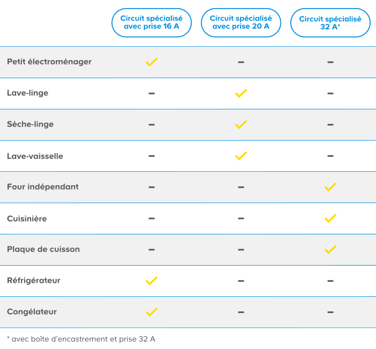The image size is (376, 349).
Task: Click the Lave-linge row label
Action: click(x=27, y=93)
